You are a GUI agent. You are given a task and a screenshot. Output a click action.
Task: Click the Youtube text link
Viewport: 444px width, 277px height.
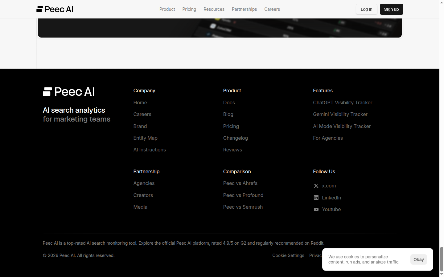point(331,210)
